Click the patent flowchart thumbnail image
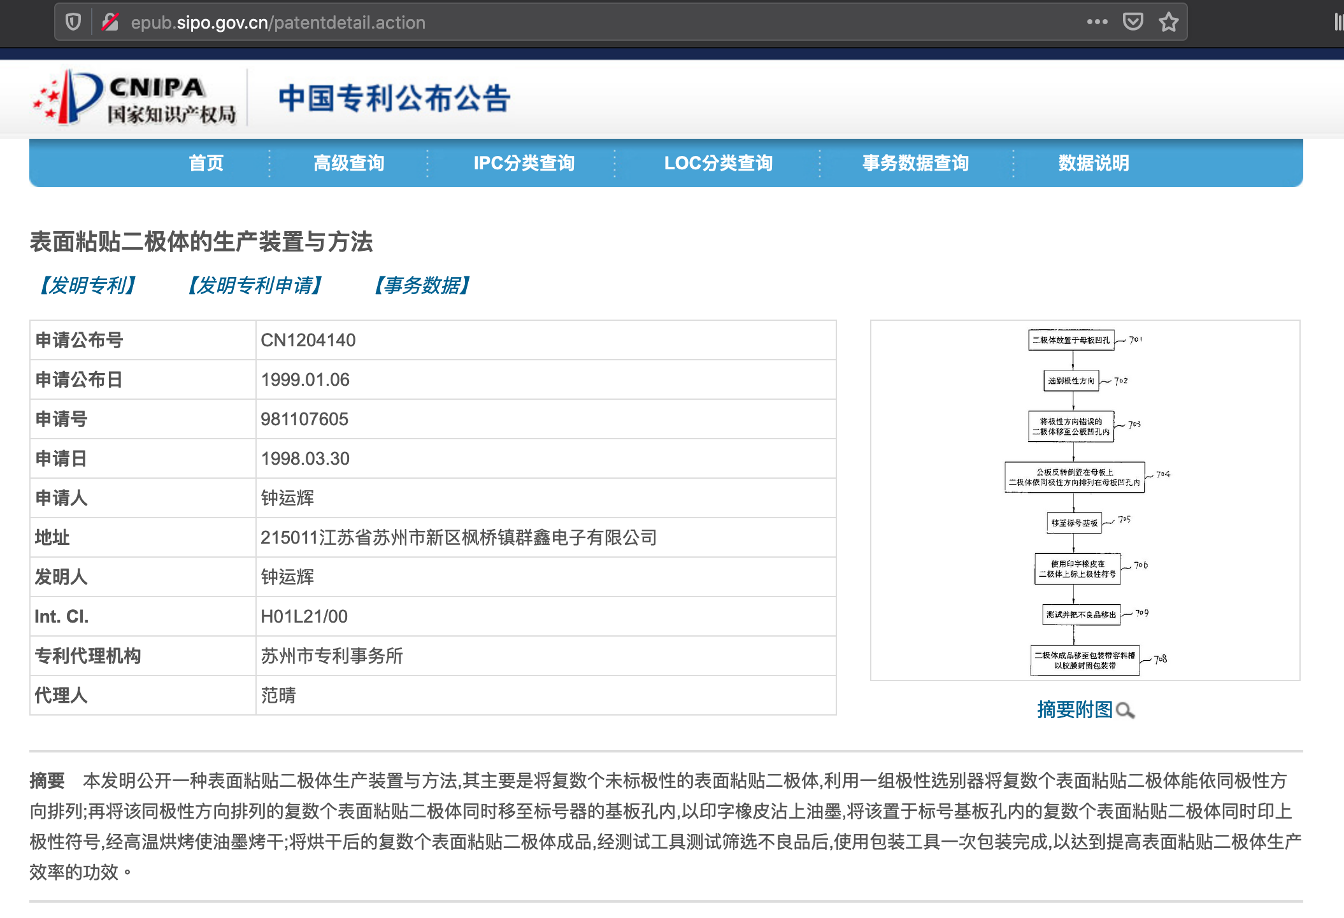Viewport: 1344px width, 918px height. [1085, 500]
